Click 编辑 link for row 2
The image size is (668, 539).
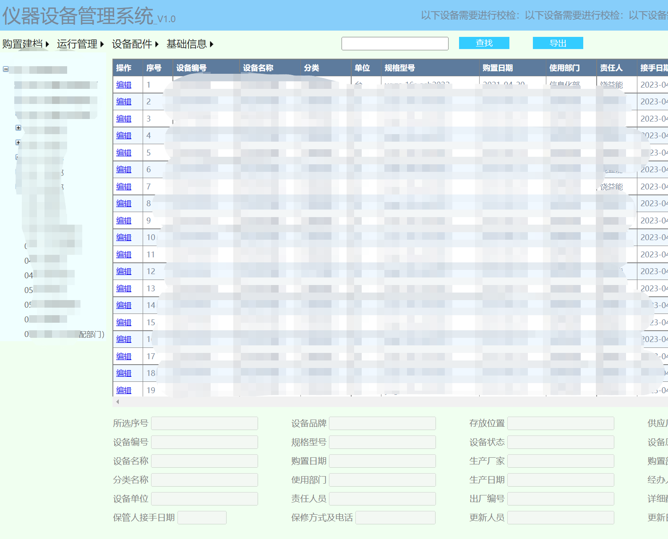pos(124,101)
